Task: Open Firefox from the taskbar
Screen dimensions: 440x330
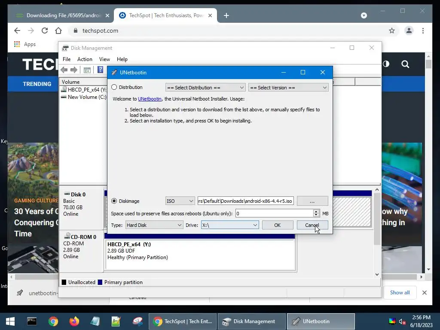Action: tap(74, 321)
